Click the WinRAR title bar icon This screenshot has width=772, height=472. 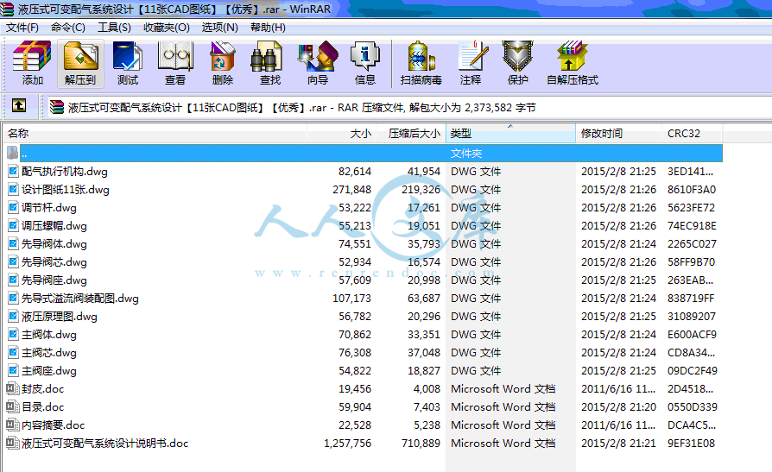(7, 9)
